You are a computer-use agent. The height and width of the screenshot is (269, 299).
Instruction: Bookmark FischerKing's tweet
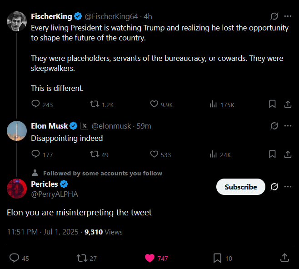click(x=272, y=104)
